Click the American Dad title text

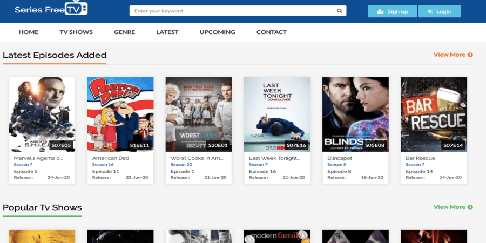pyautogui.click(x=111, y=158)
